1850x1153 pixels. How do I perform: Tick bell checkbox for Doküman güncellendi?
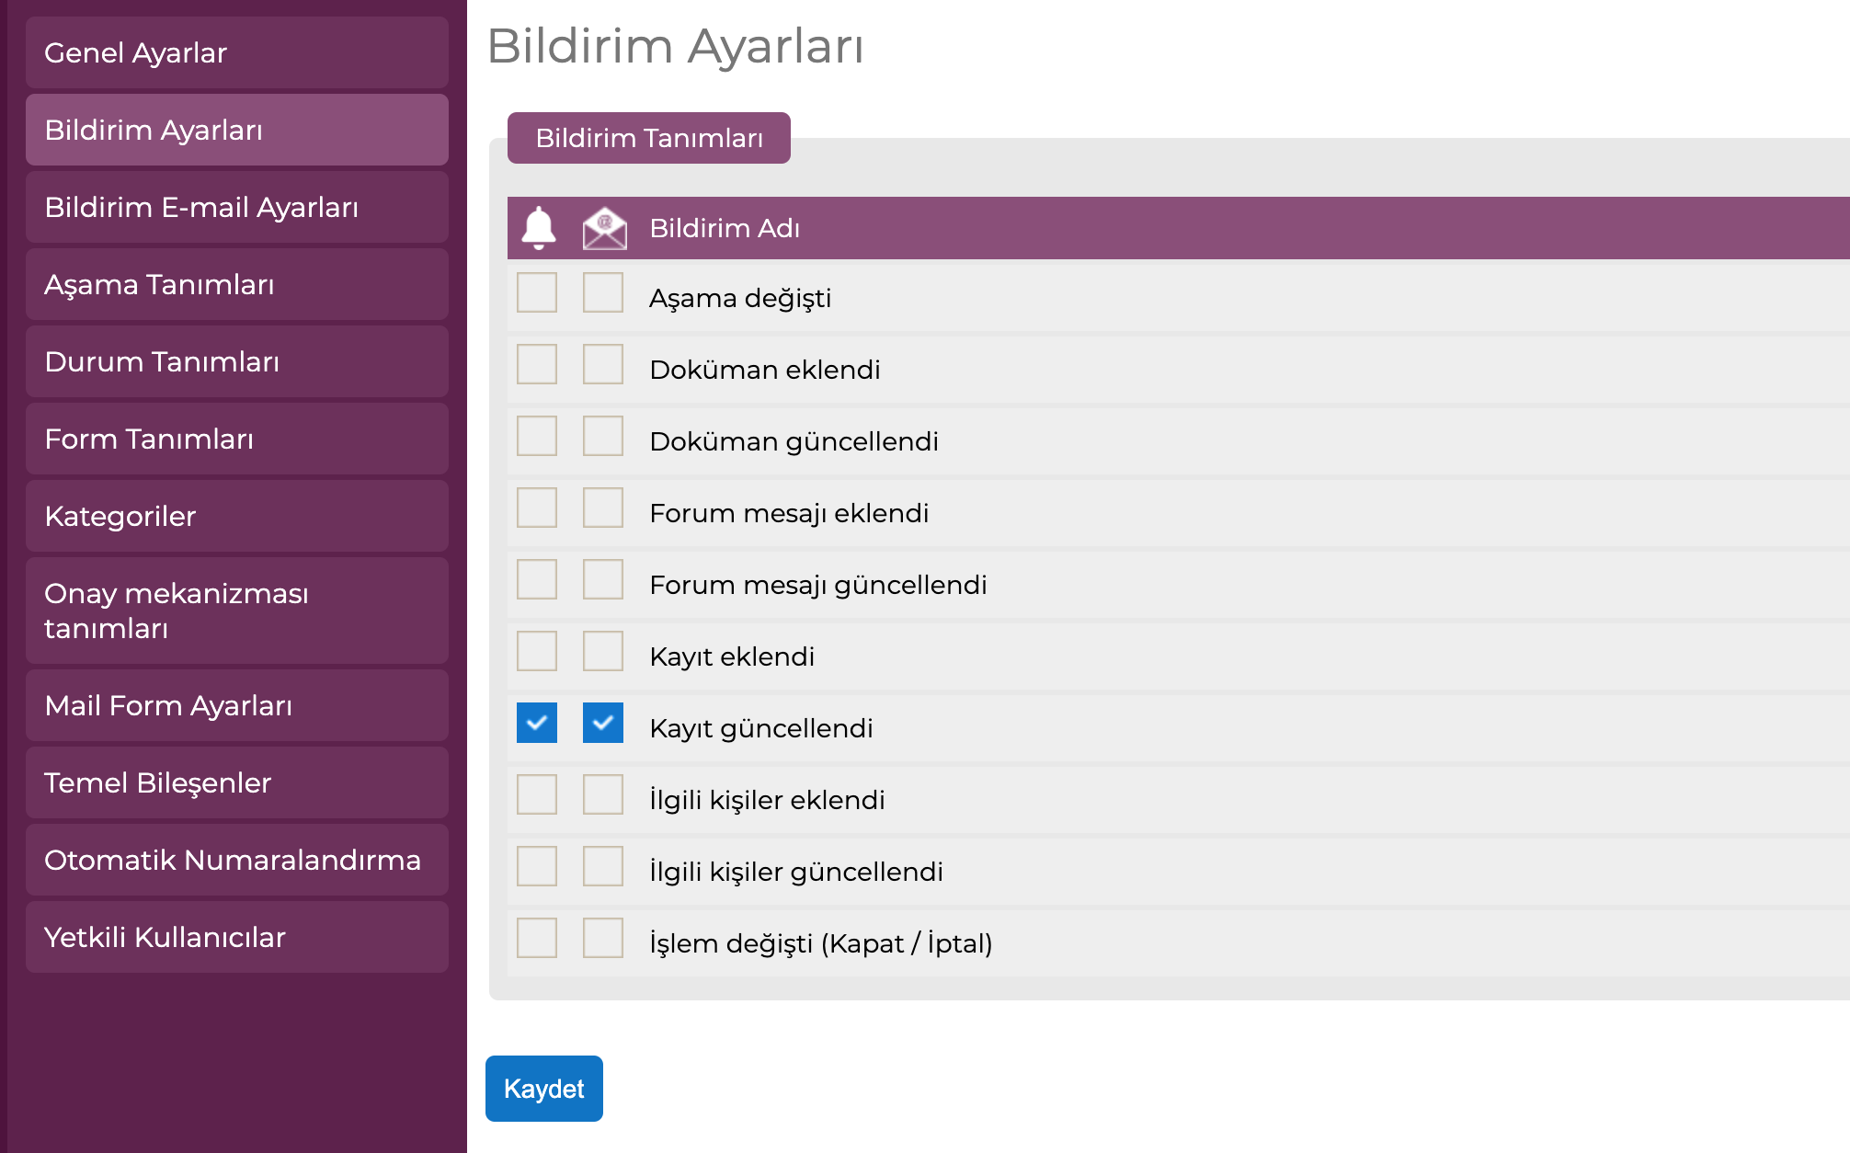(537, 436)
